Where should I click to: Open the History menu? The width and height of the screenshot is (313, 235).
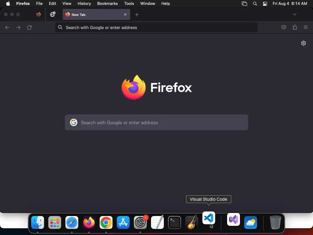84,3
